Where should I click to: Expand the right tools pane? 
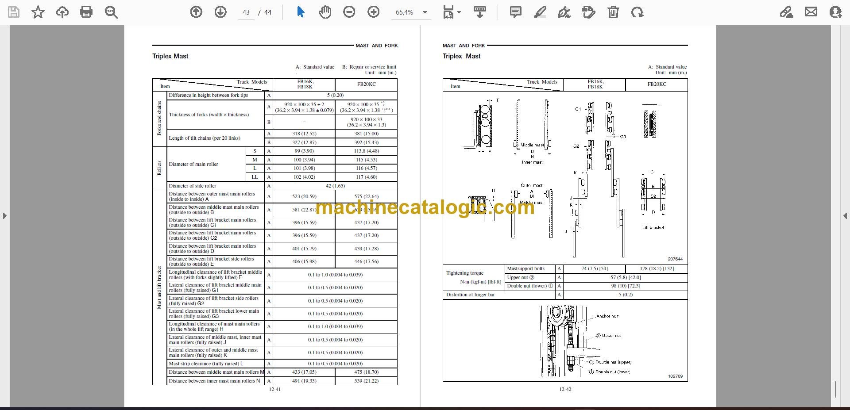coord(845,216)
